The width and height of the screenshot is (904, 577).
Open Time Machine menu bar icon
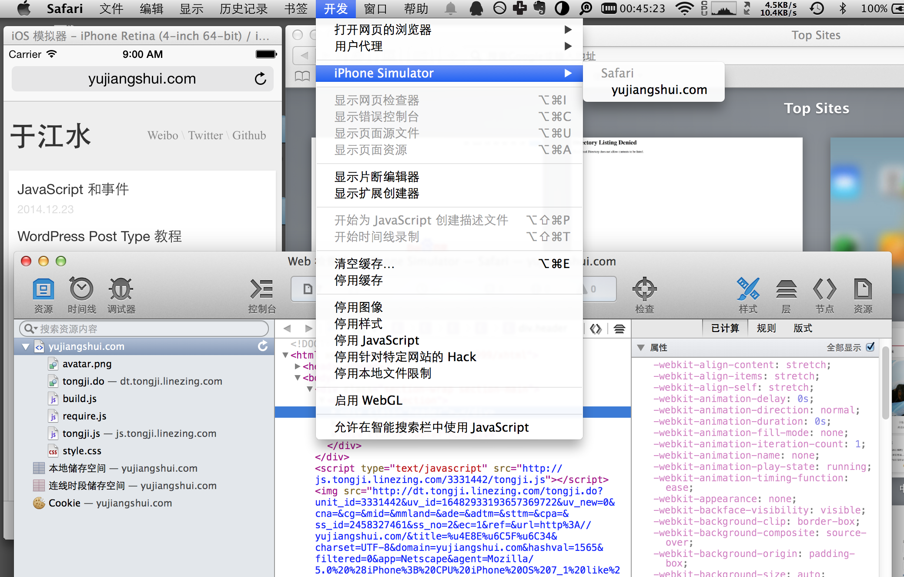(817, 8)
